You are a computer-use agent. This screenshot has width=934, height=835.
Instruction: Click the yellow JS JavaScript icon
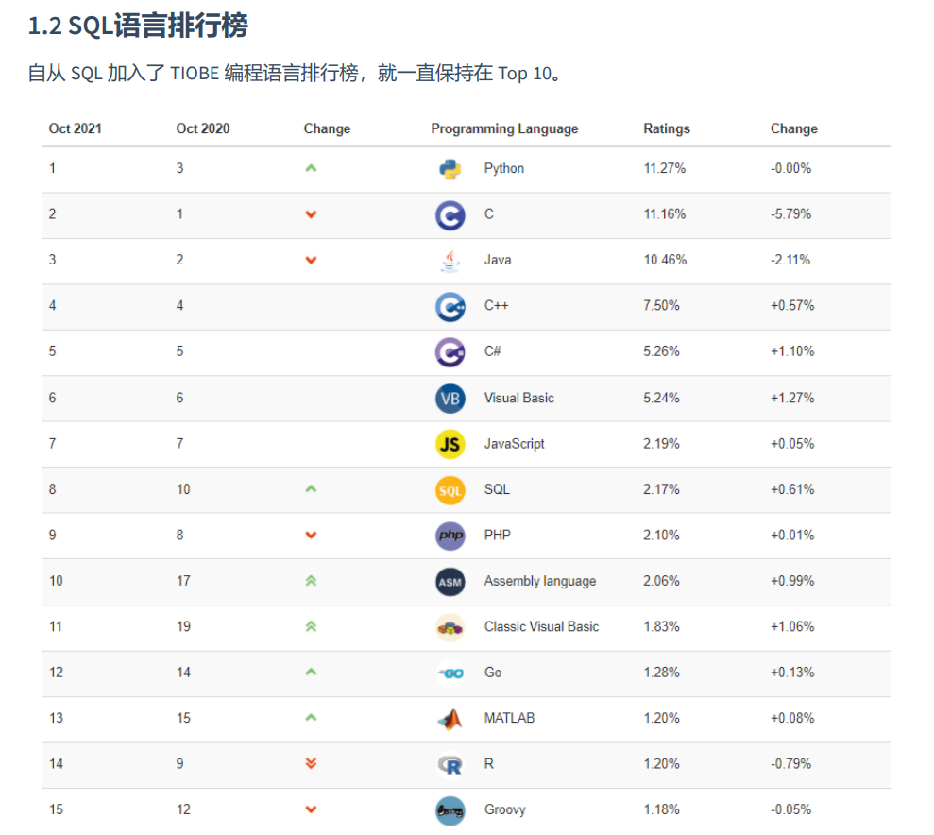(450, 444)
